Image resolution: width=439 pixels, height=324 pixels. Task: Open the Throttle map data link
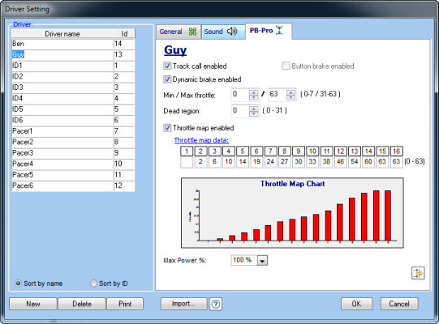pyautogui.click(x=201, y=140)
